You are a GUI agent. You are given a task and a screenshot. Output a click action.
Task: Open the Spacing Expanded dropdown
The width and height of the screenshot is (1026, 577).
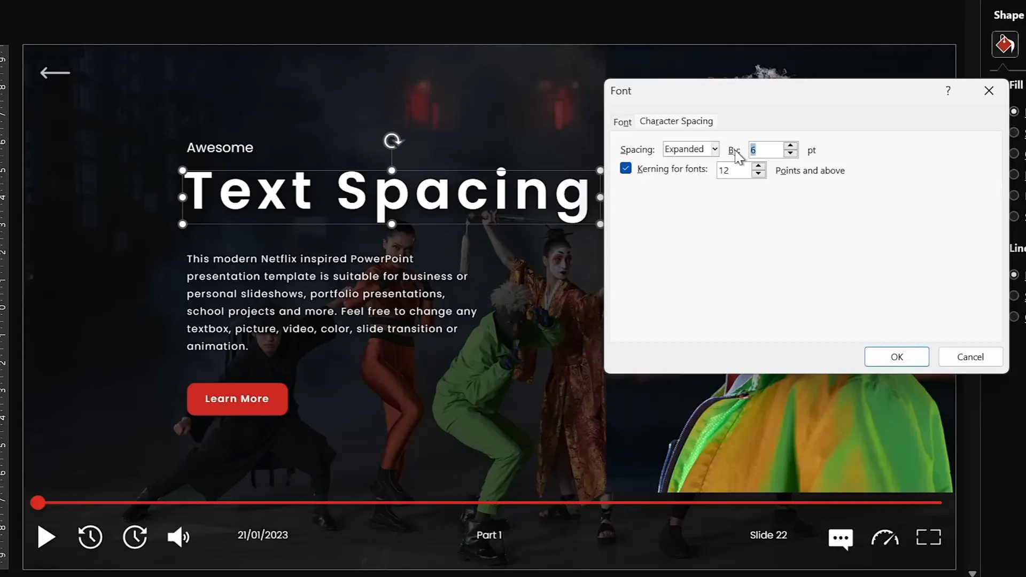[x=691, y=149]
